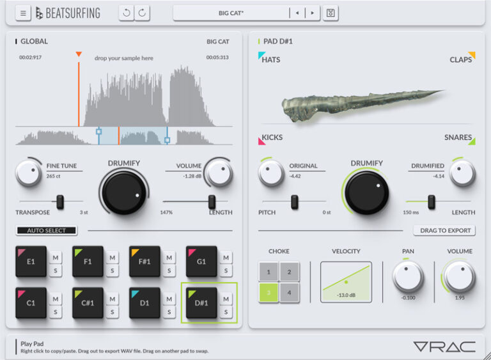Select choke group 2

point(289,272)
